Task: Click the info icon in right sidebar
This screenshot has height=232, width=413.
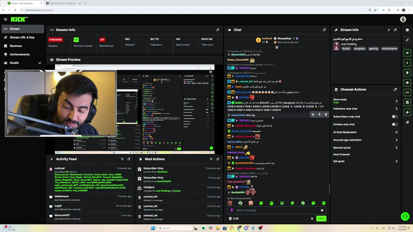Action: [x=407, y=30]
